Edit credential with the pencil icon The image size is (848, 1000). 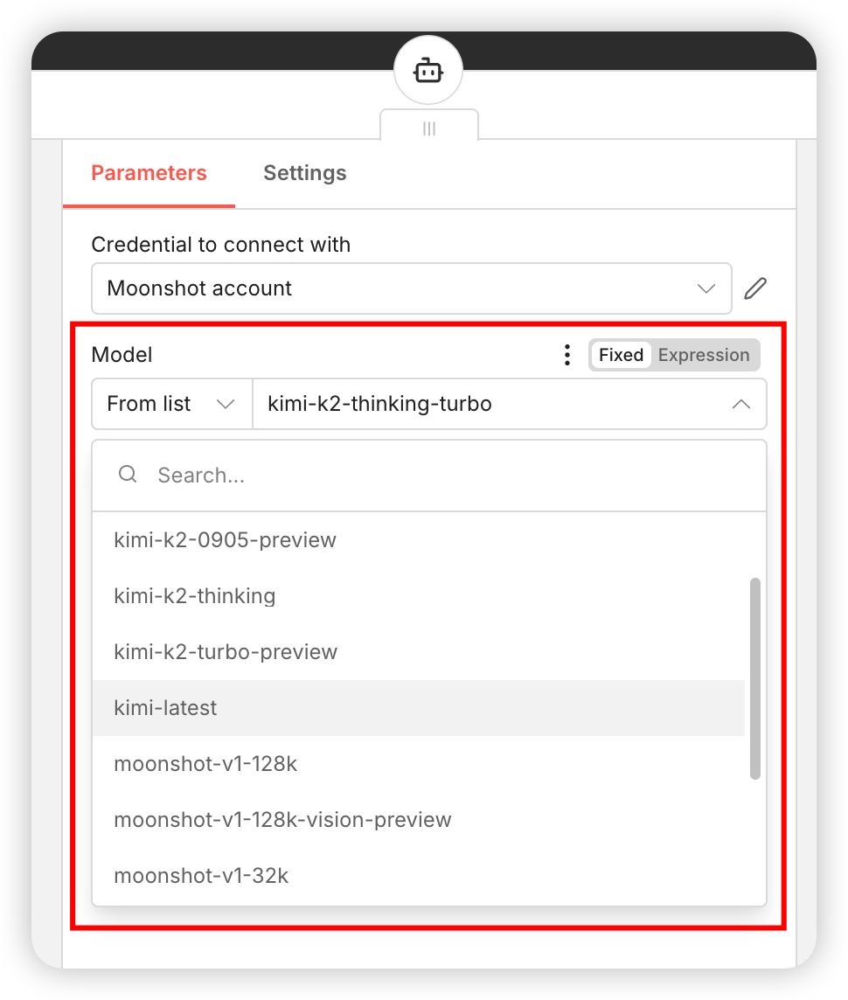click(x=755, y=288)
